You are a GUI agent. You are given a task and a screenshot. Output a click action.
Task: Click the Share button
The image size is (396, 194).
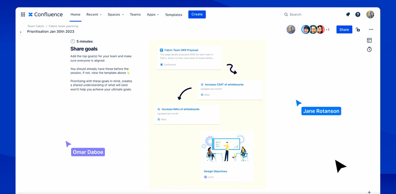coord(344,30)
